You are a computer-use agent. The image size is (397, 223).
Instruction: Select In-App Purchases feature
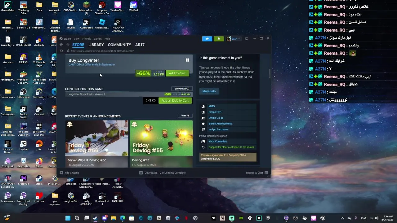(218, 129)
